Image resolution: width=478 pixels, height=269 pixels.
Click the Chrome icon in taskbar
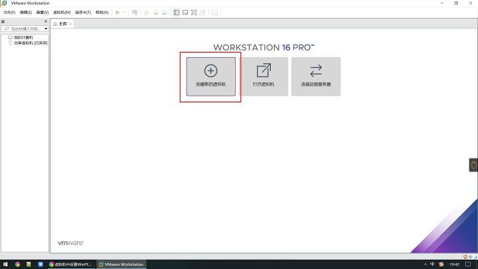(x=17, y=264)
